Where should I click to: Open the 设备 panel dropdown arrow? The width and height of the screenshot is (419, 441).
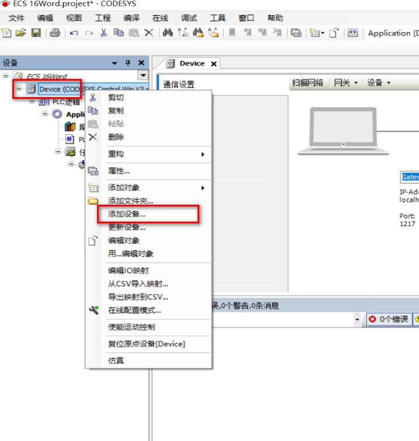tap(115, 63)
